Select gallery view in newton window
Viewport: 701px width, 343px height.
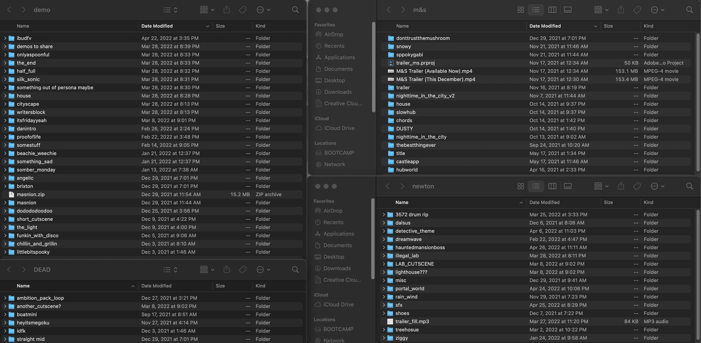click(x=568, y=186)
